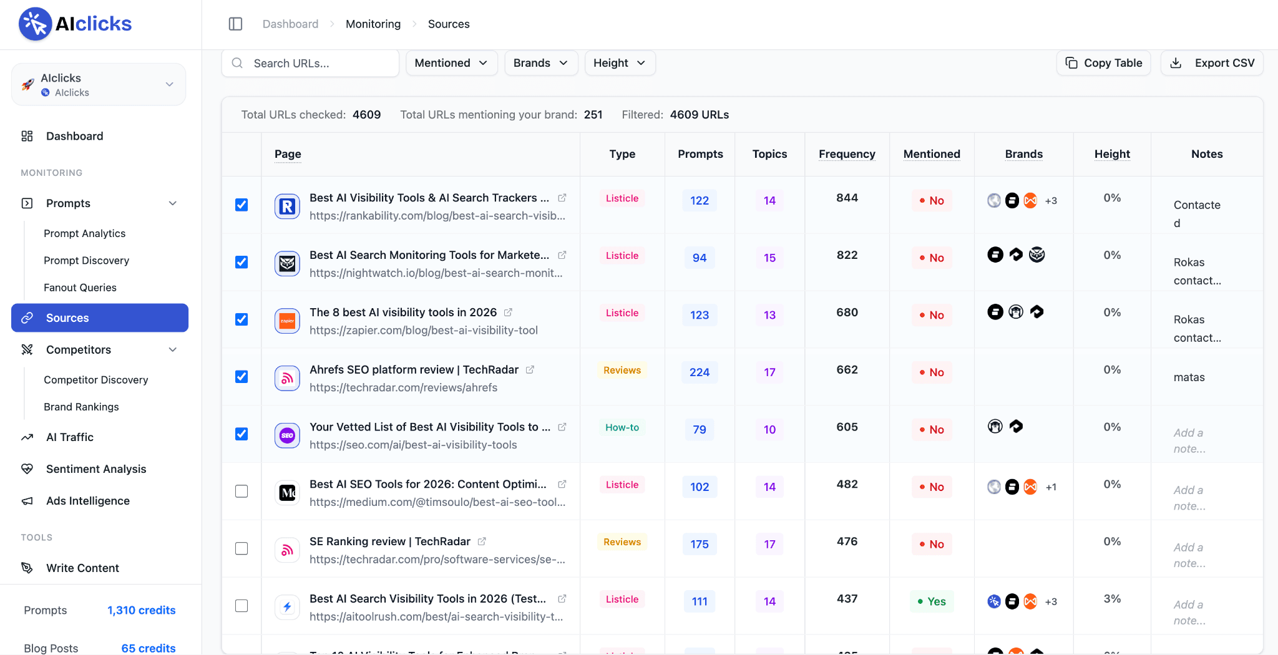Check the aitoolrush row checkbox

click(x=241, y=606)
